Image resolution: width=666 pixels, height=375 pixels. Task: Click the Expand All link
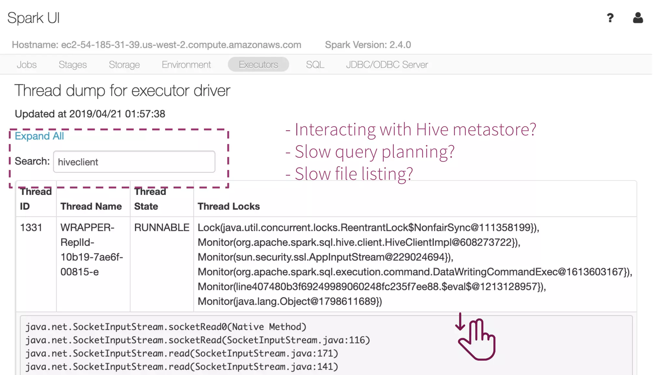[39, 136]
